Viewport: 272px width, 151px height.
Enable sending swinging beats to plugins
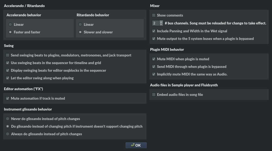pos(8,55)
